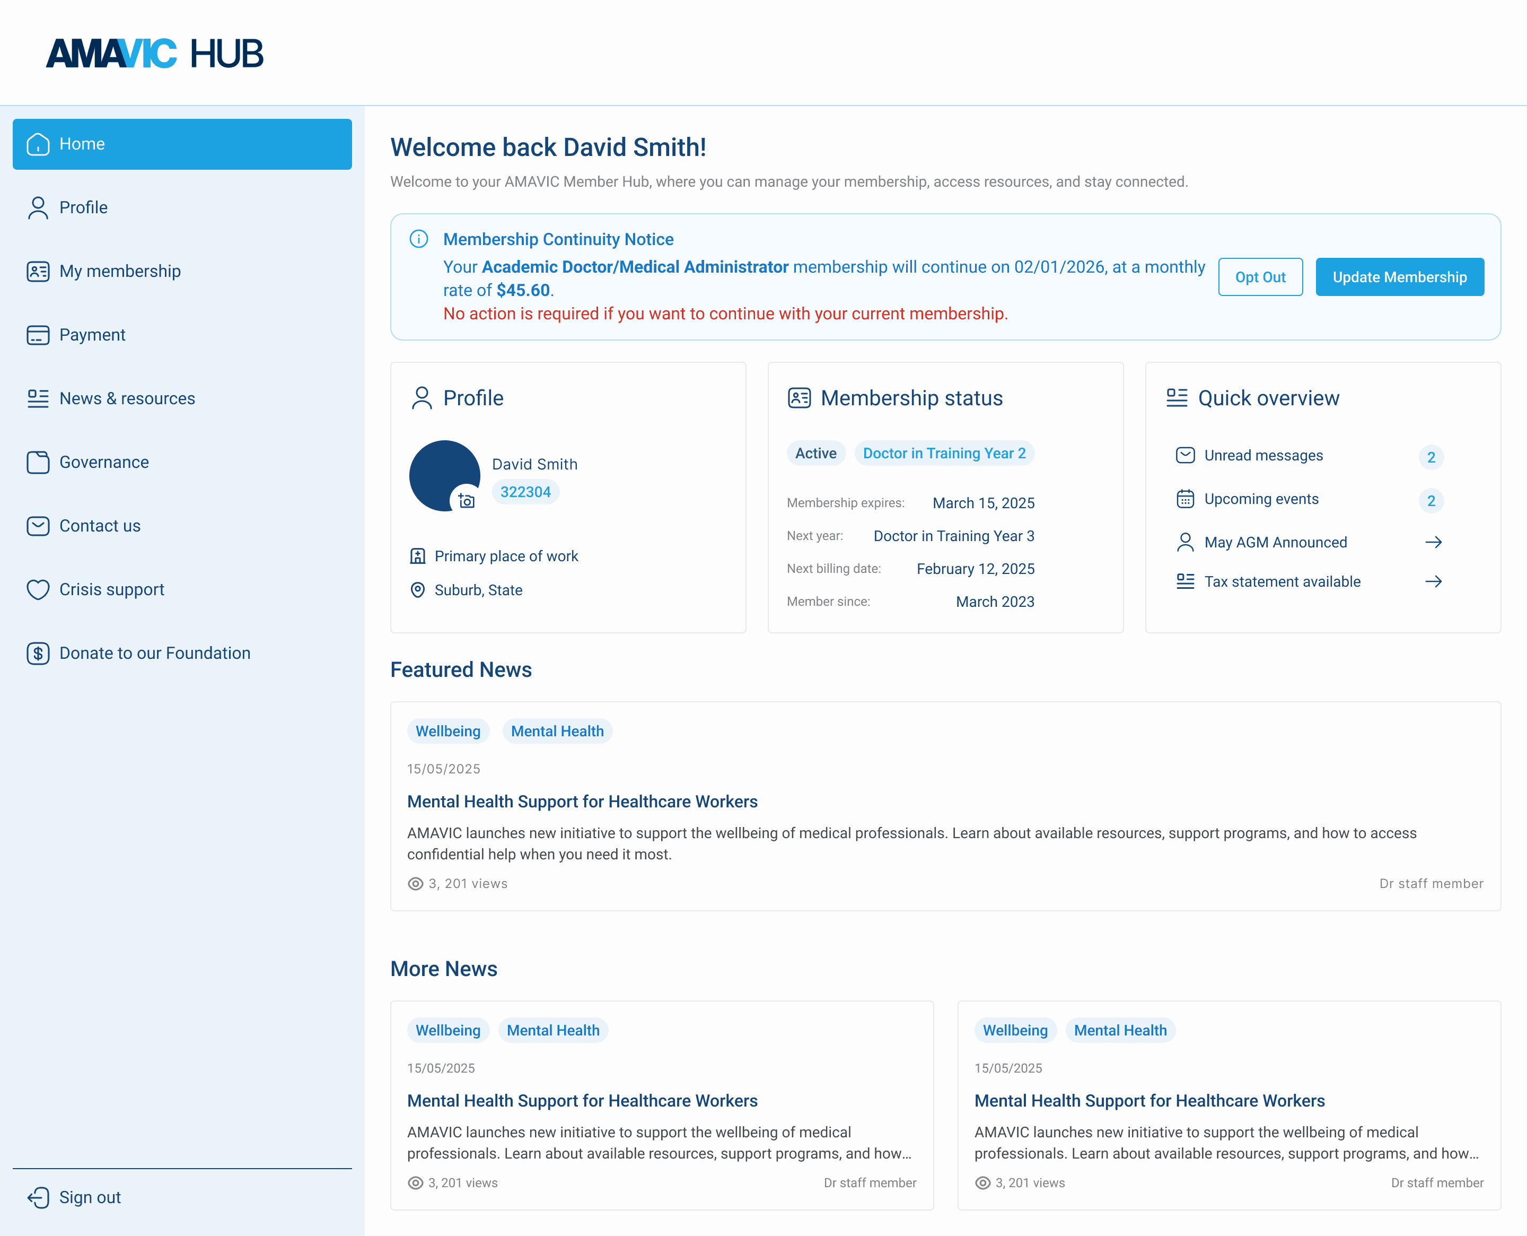Open the Payment sidebar section

pos(92,335)
